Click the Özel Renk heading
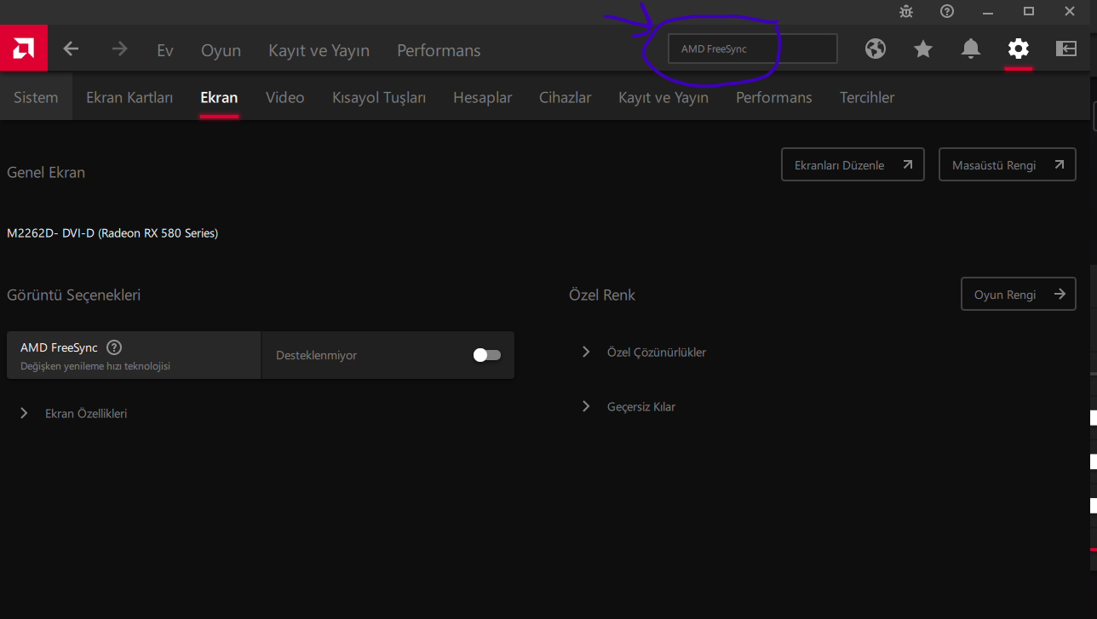The width and height of the screenshot is (1097, 619). [602, 295]
